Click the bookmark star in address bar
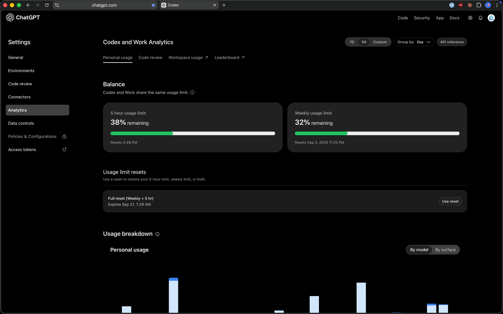The height and width of the screenshot is (314, 503). (x=153, y=5)
